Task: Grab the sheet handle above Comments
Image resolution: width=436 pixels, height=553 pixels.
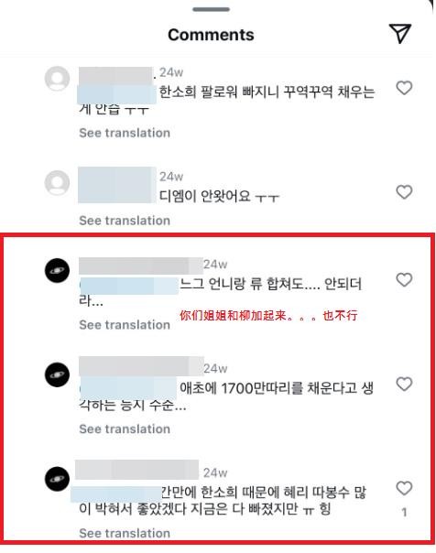Action: point(211,9)
